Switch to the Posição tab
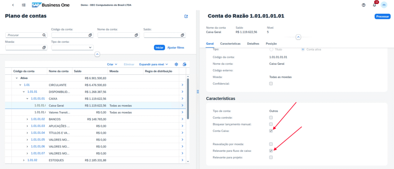This screenshot has width=394, height=169. click(271, 44)
